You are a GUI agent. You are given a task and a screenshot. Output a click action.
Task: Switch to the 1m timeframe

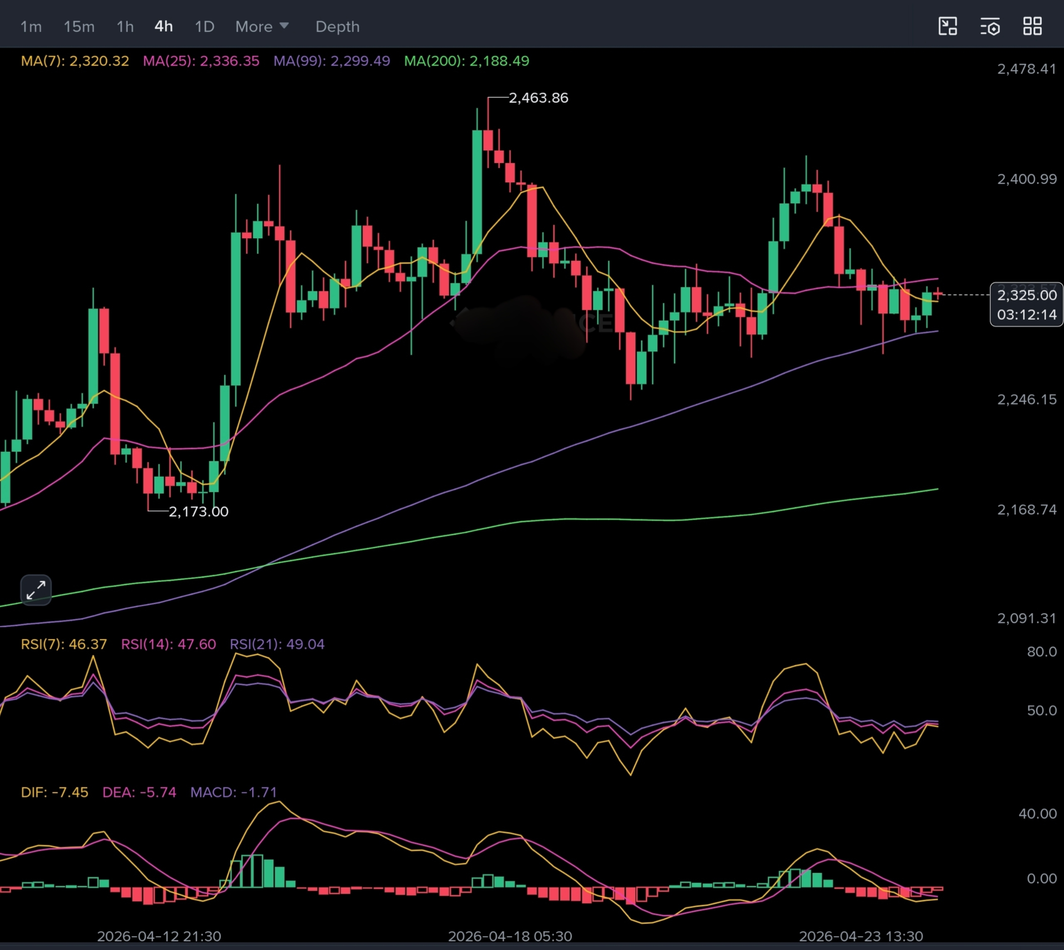[x=31, y=27]
